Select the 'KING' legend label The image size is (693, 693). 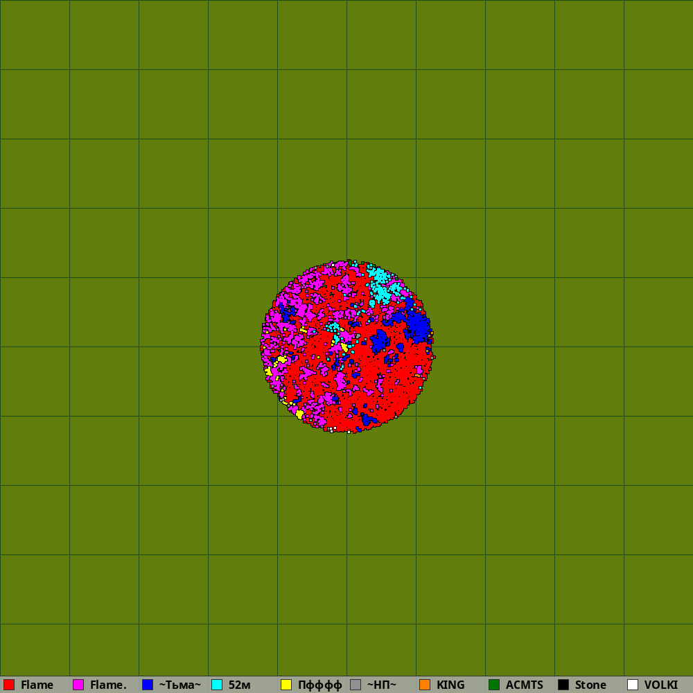450,685
